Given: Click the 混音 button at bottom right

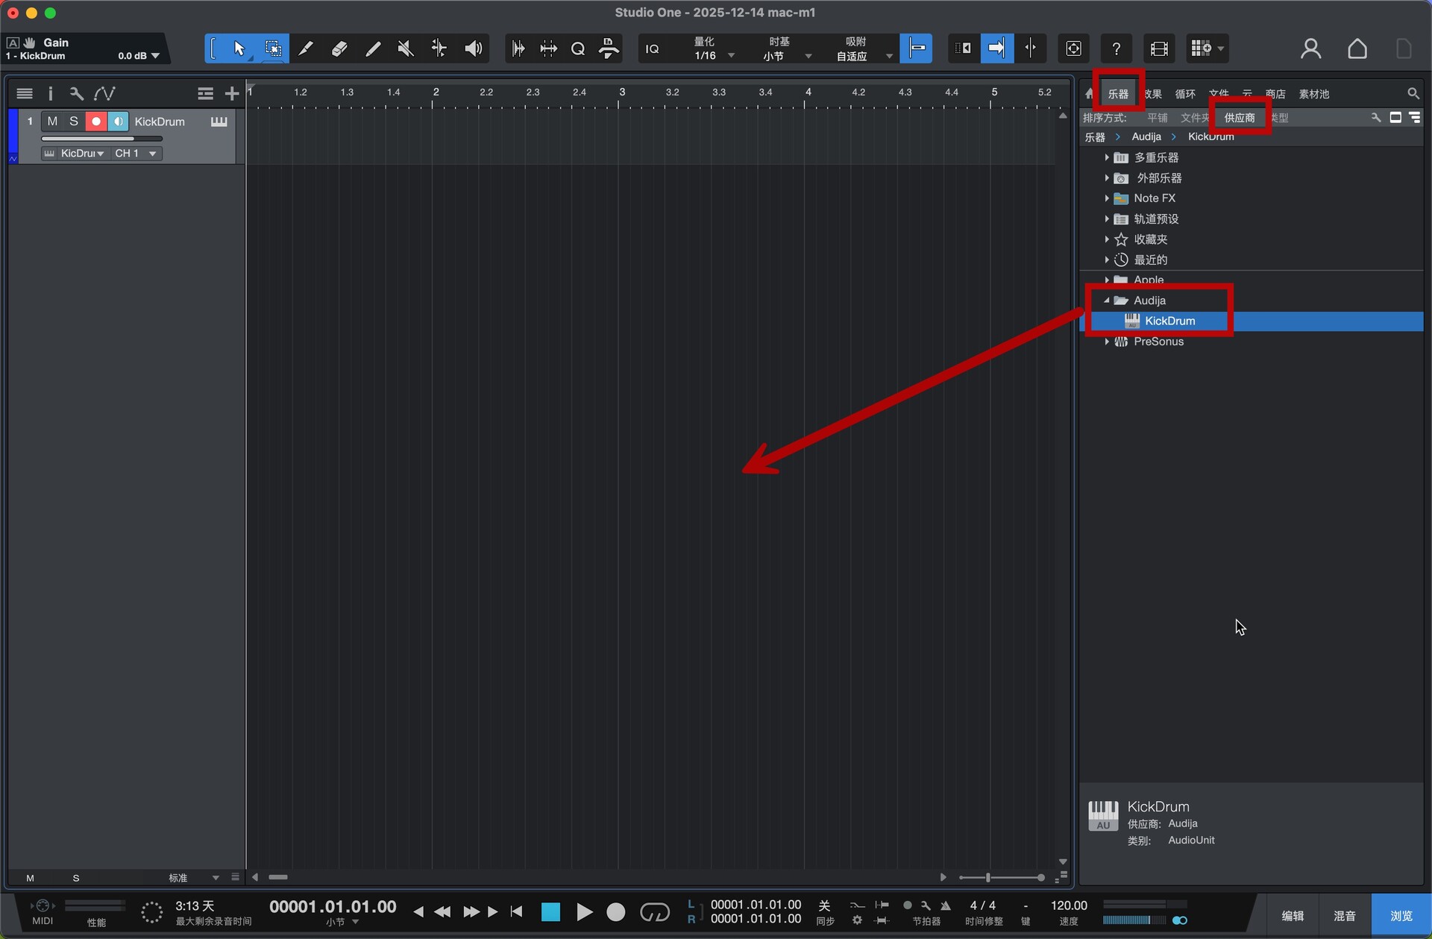Looking at the screenshot, I should pos(1344,916).
